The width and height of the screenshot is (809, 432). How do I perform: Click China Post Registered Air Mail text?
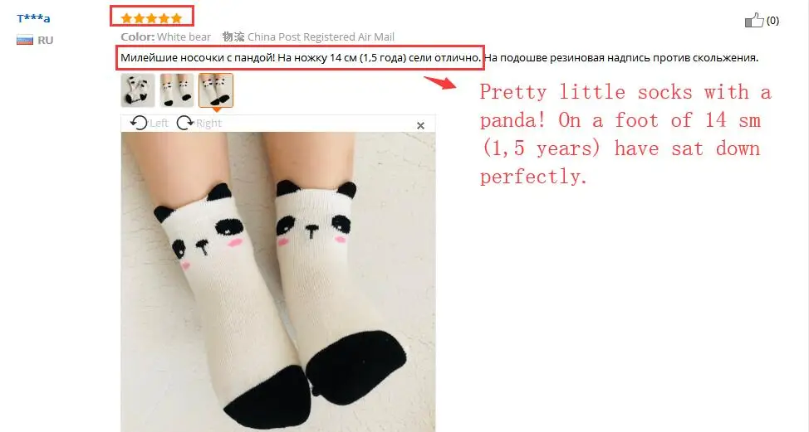[321, 37]
